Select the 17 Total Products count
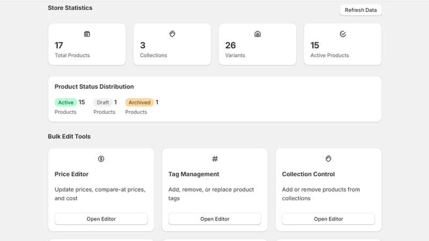The width and height of the screenshot is (429, 241). click(59, 46)
